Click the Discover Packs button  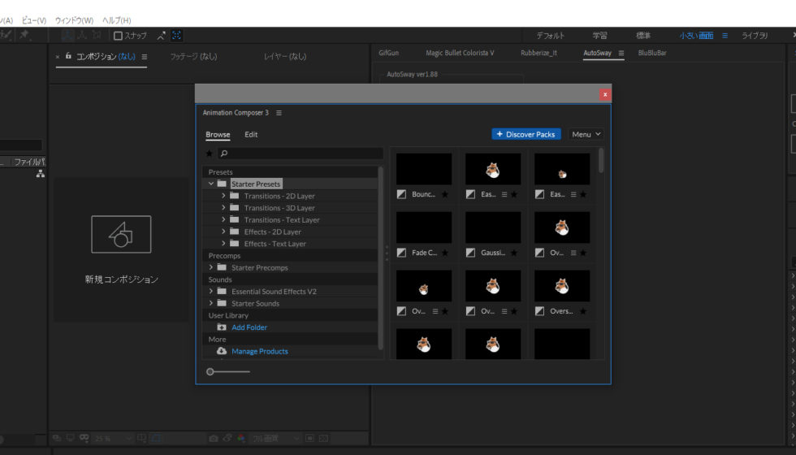(x=526, y=134)
